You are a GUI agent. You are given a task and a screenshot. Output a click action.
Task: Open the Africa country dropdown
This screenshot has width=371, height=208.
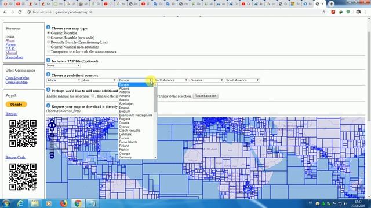(64, 80)
